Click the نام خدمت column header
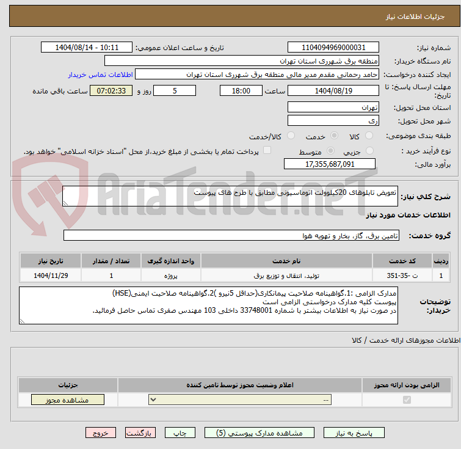461x449 pixels. click(286, 261)
